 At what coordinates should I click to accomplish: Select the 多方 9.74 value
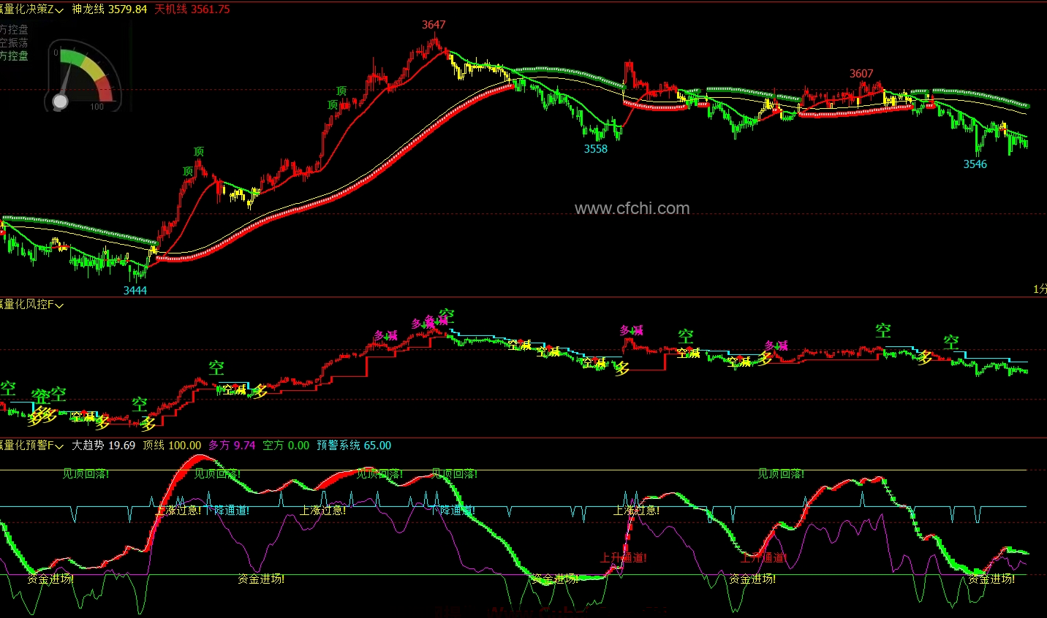tap(232, 446)
